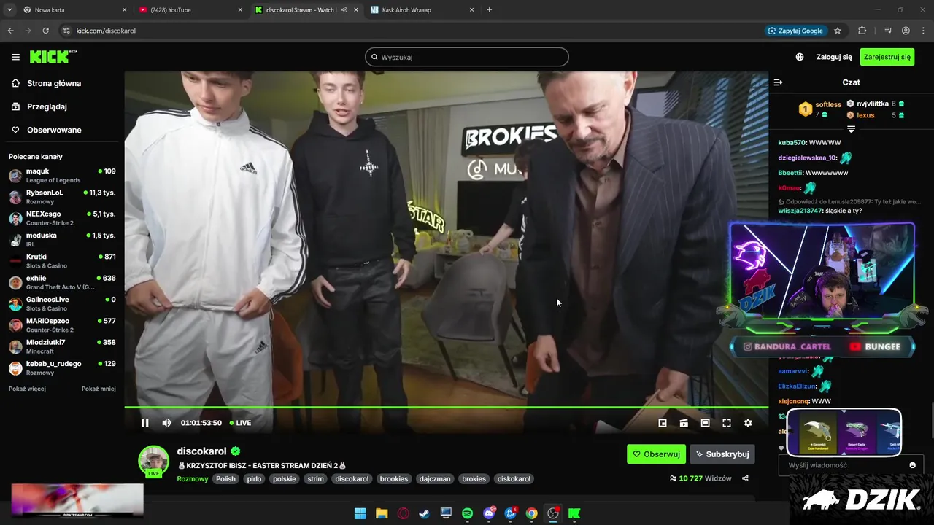Pause the live stream video
Screen dimensions: 934x525
point(144,423)
